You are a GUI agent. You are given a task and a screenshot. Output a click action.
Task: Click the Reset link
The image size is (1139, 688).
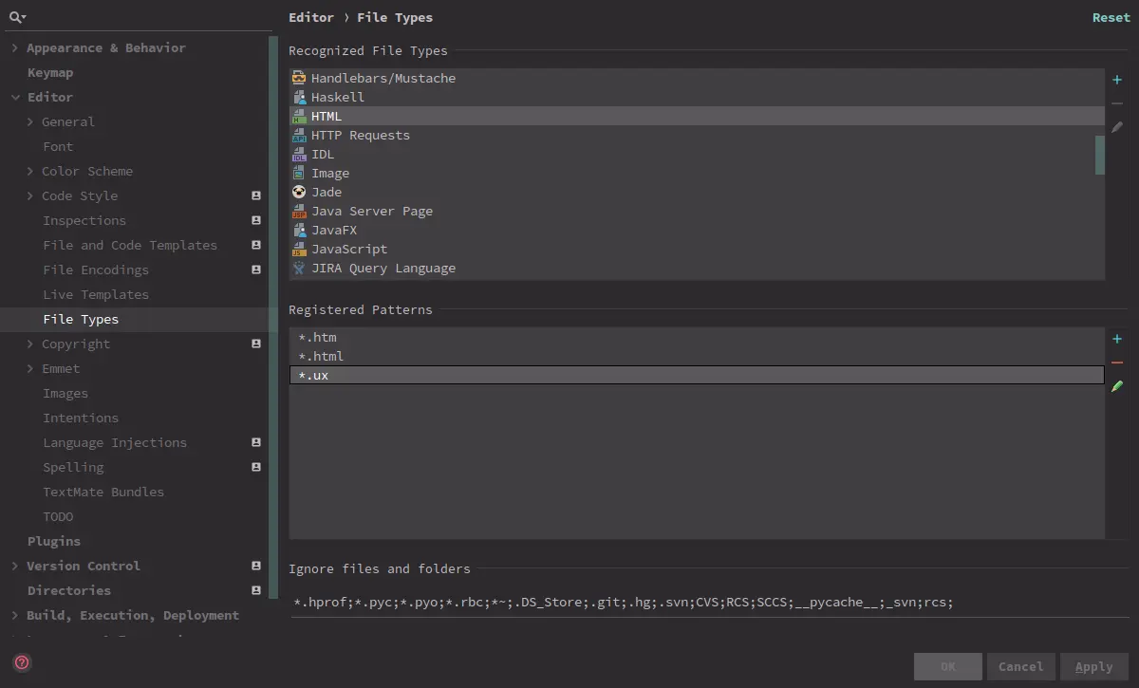(x=1111, y=17)
